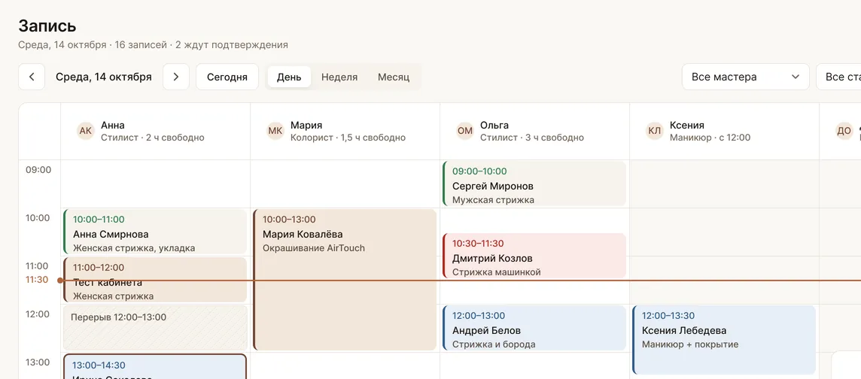Click the АК avatar for Анна

pos(86,131)
